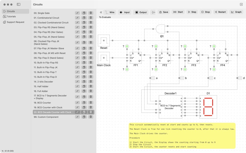Image resolution: width=246 pixels, height=153 pixels.
Task: Delete 15. Half Adder circuit
Action: 91,86
